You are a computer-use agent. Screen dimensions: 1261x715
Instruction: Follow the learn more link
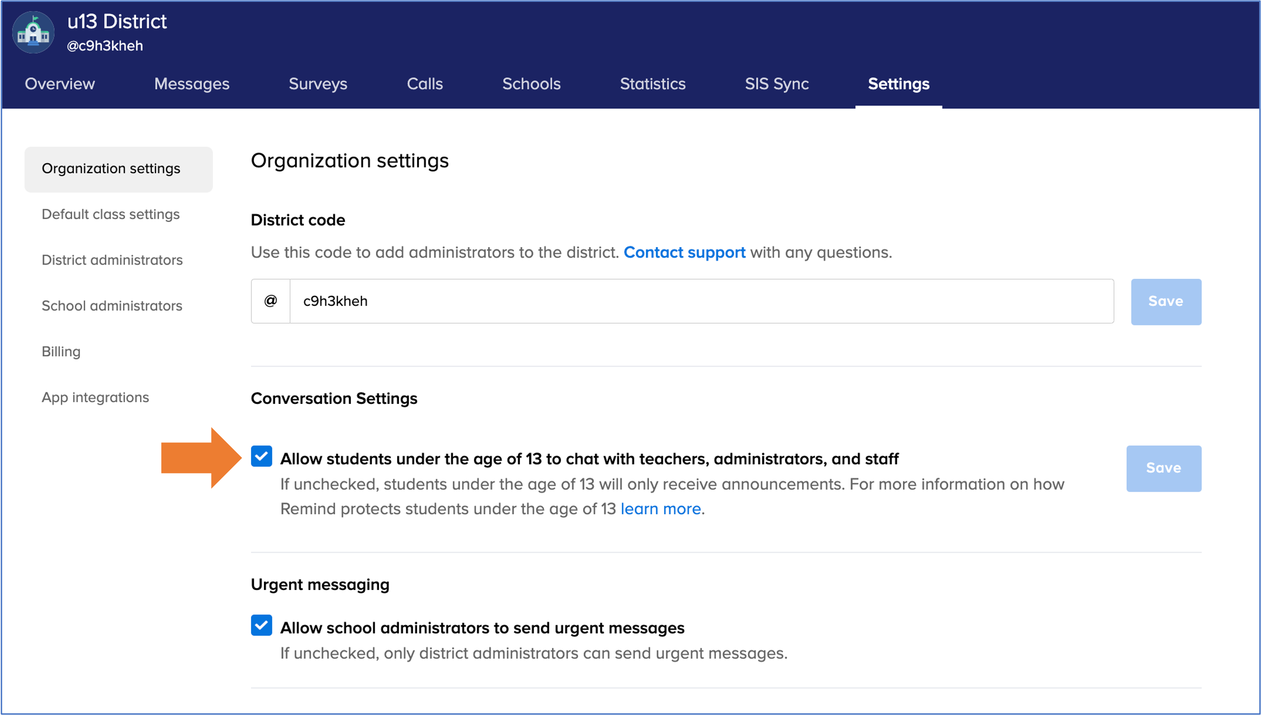pyautogui.click(x=660, y=509)
